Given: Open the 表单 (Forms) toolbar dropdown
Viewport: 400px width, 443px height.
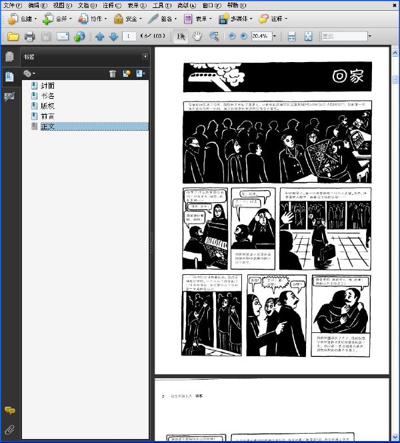Looking at the screenshot, I should coord(197,19).
